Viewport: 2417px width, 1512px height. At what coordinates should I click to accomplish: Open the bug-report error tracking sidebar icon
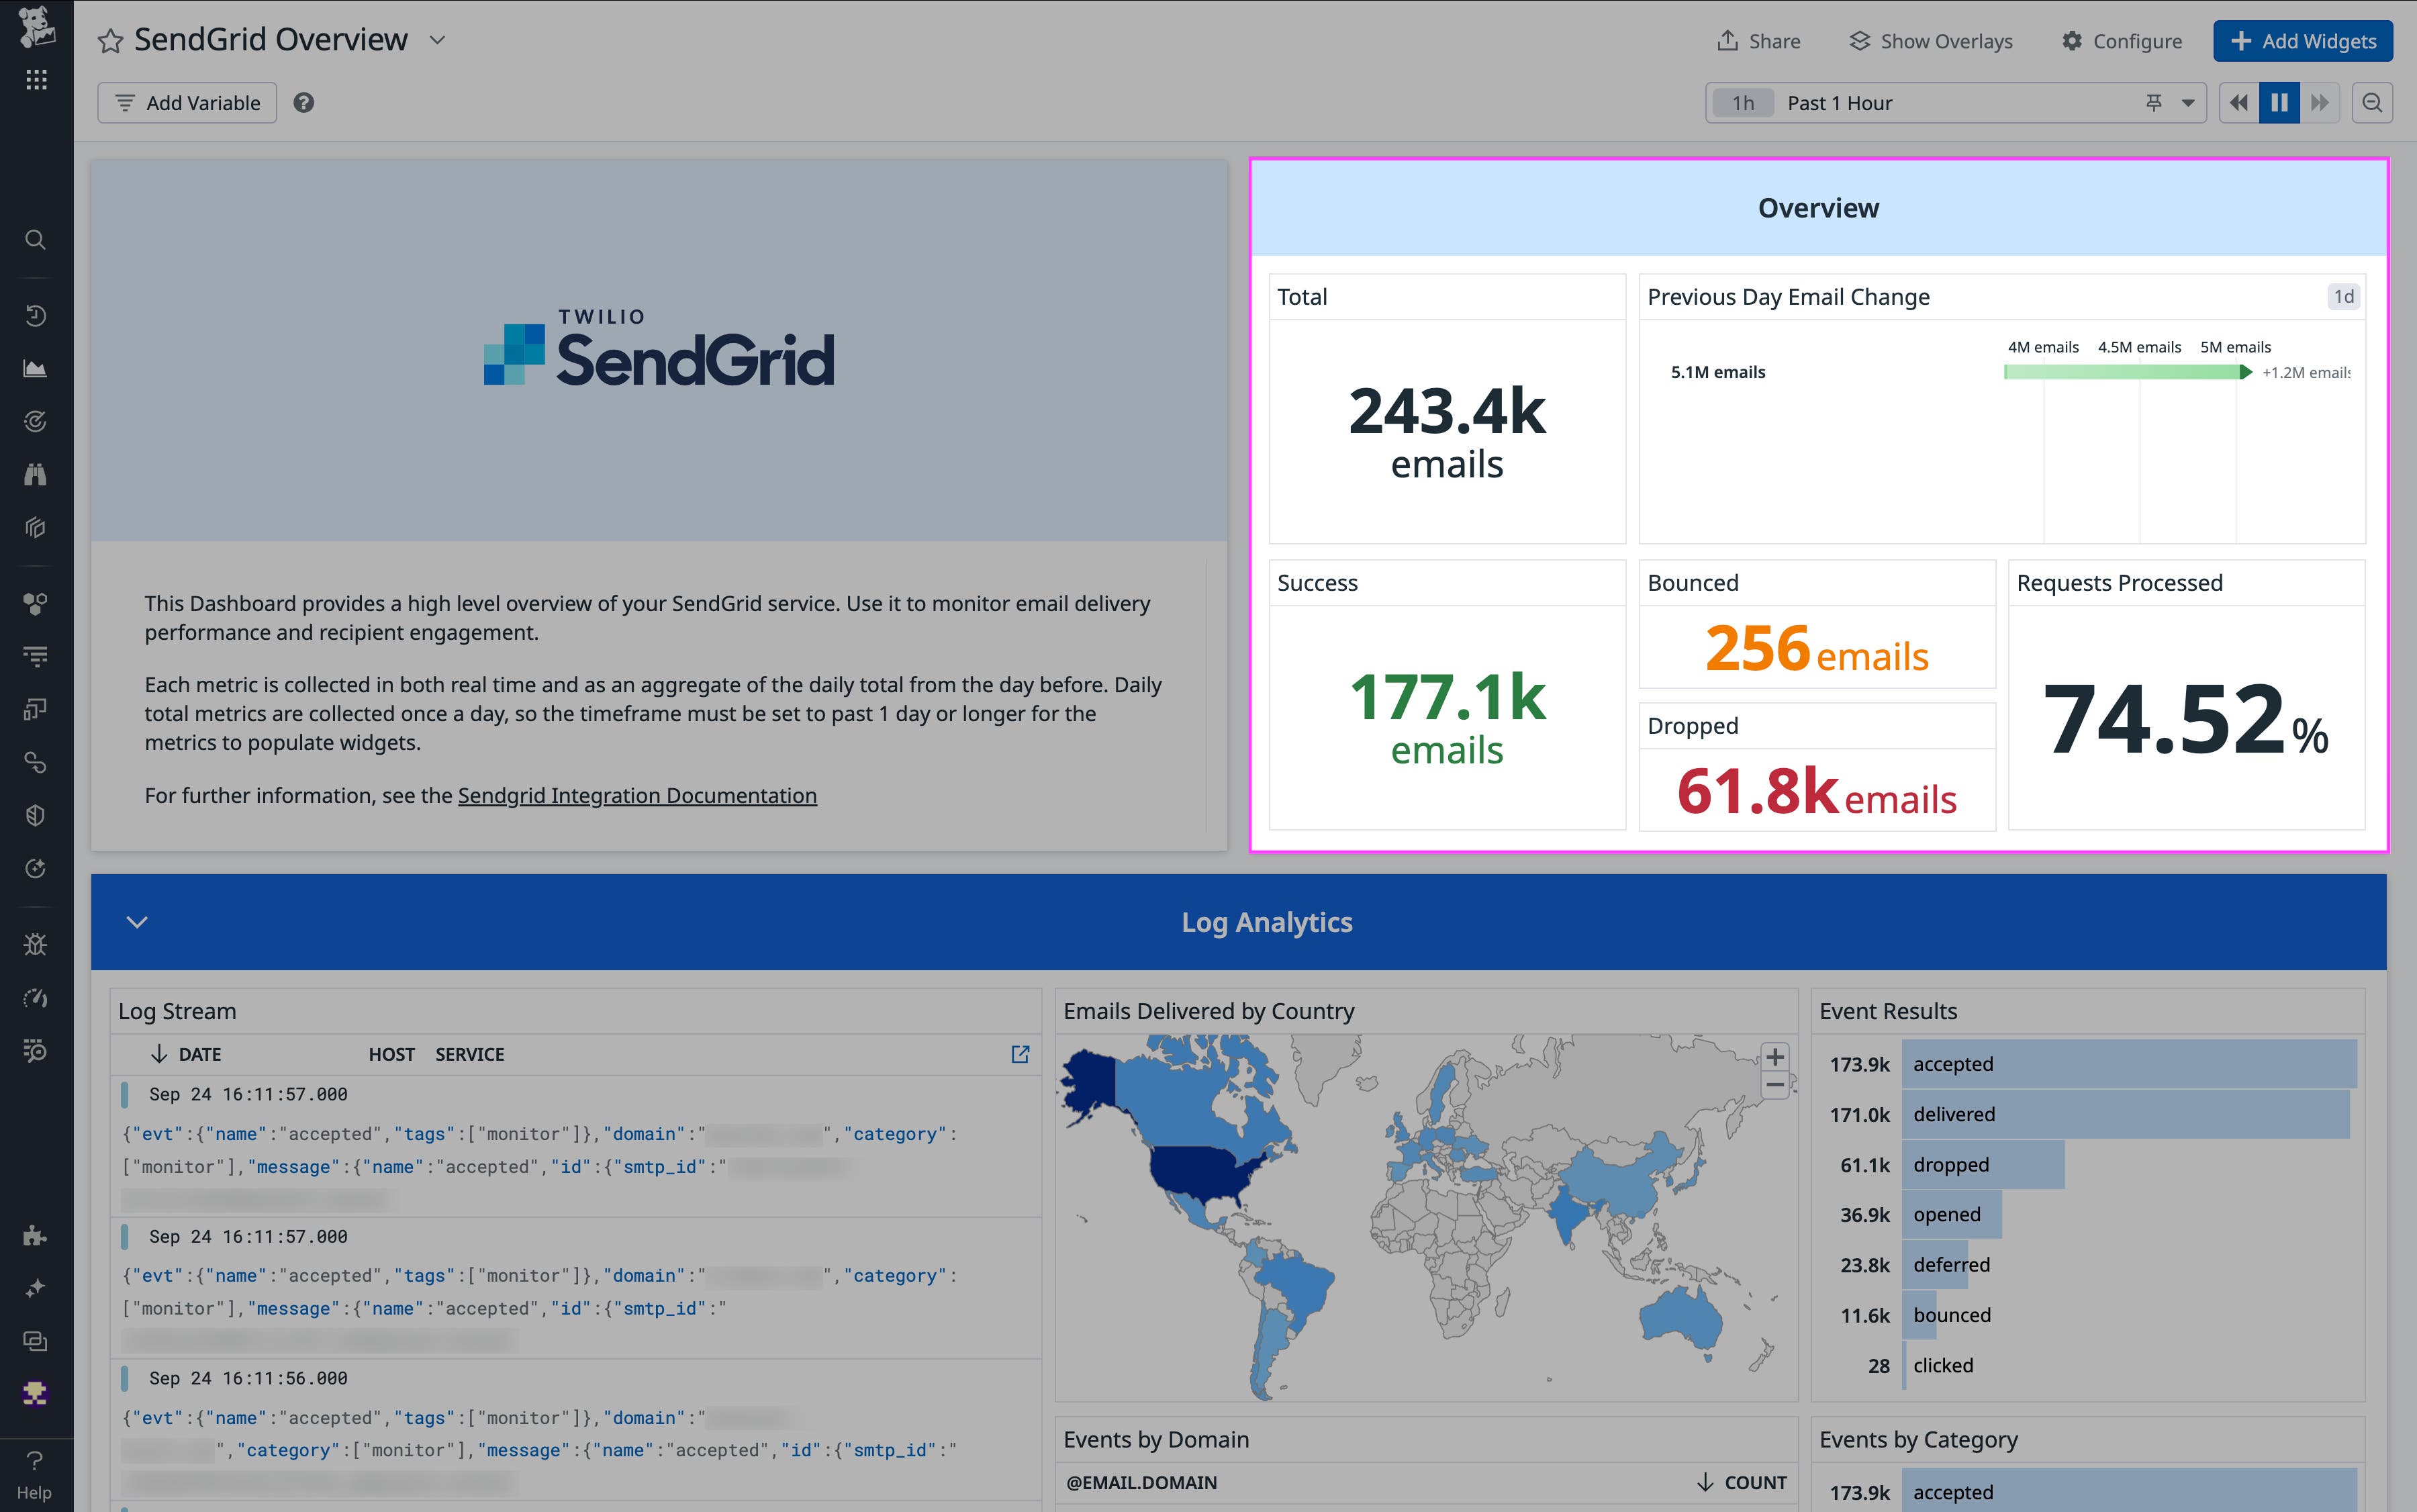pyautogui.click(x=36, y=943)
